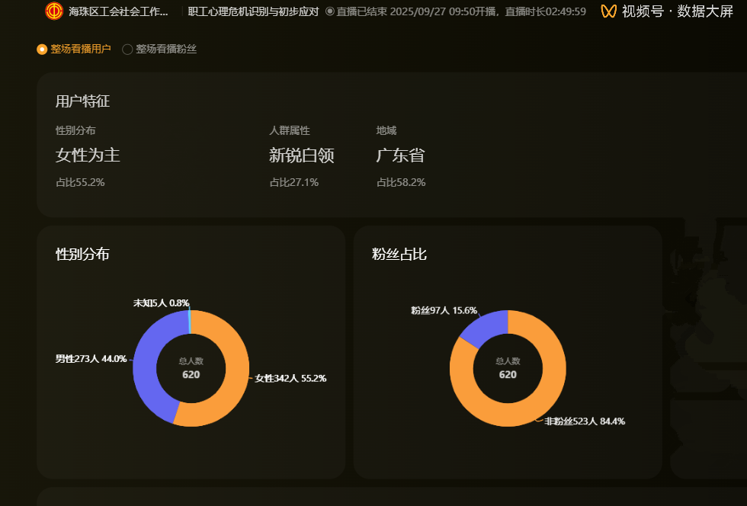Image resolution: width=747 pixels, height=506 pixels.
Task: Click the 未知5人 0.8% chart label
Action: tap(161, 303)
